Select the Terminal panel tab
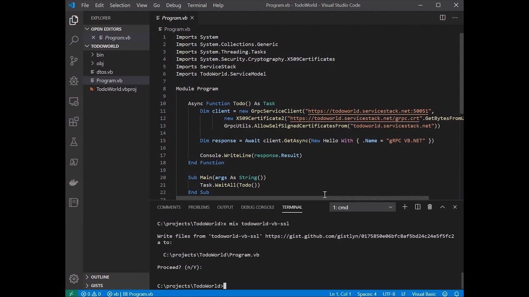The image size is (529, 297). pyautogui.click(x=292, y=207)
